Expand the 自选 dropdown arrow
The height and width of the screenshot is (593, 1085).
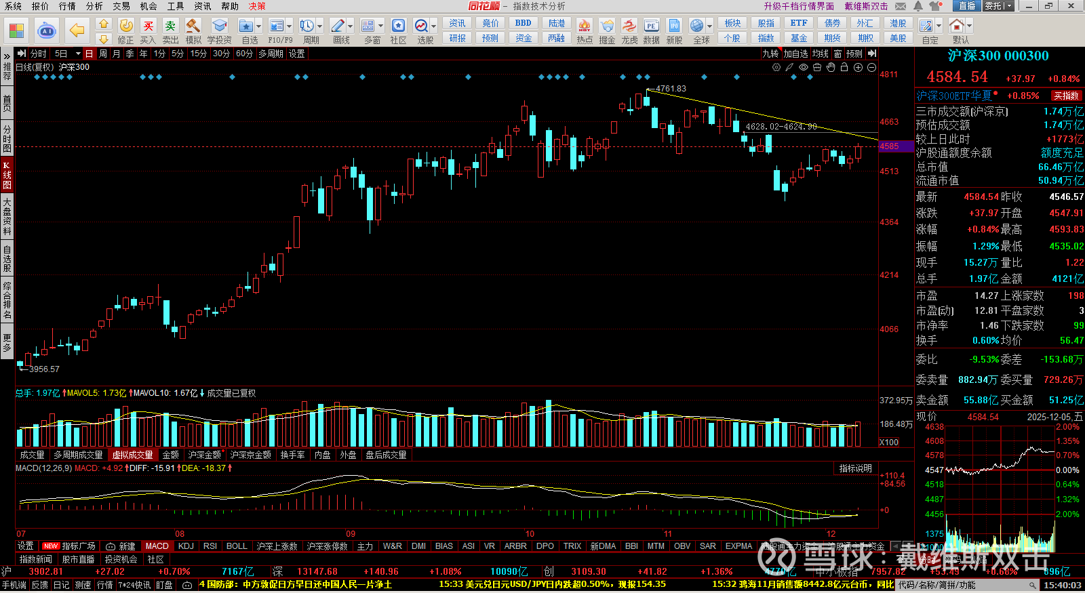[259, 26]
